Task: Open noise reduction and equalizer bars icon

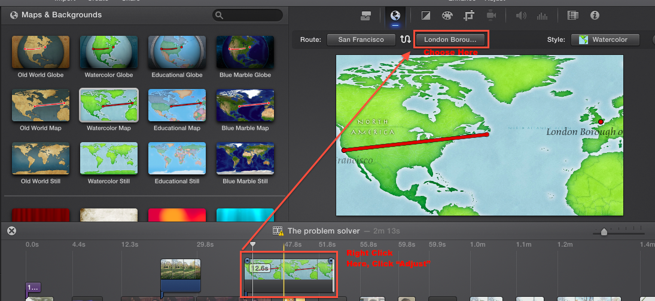Action: point(542,16)
